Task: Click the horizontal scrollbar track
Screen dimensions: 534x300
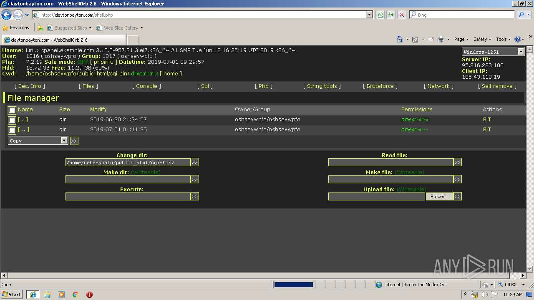Action: tap(263, 275)
